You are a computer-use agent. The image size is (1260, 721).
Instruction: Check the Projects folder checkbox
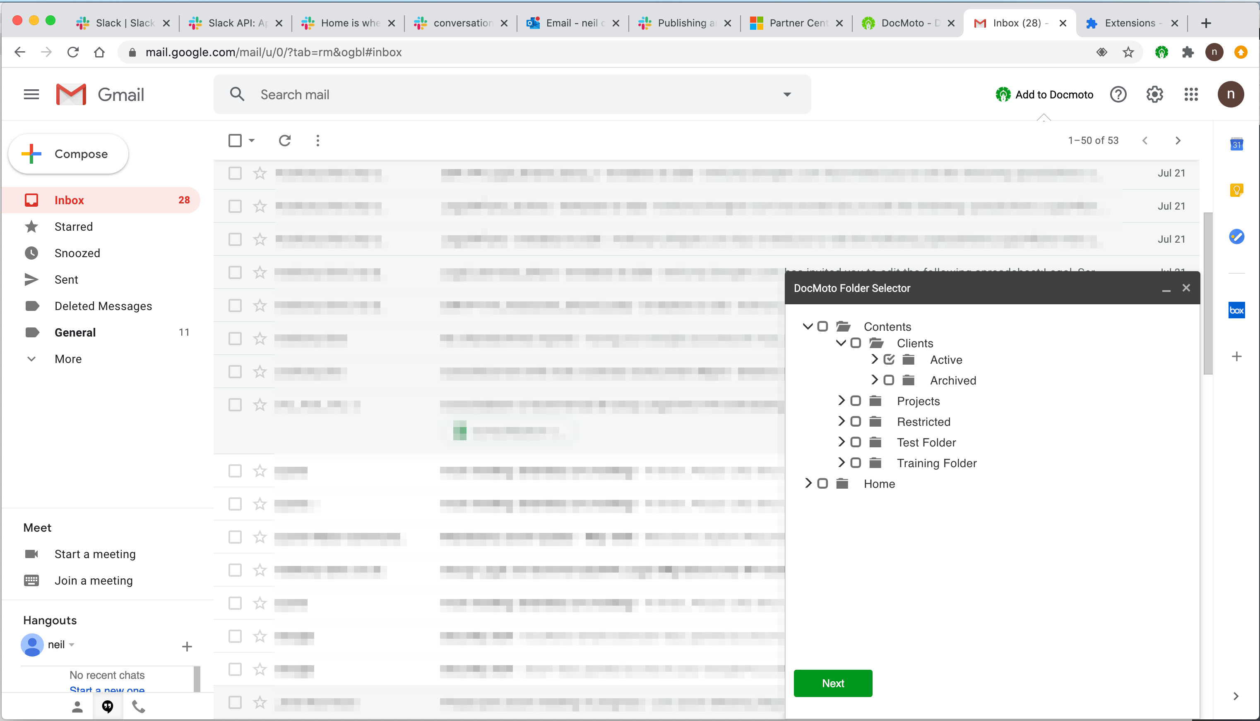click(856, 401)
